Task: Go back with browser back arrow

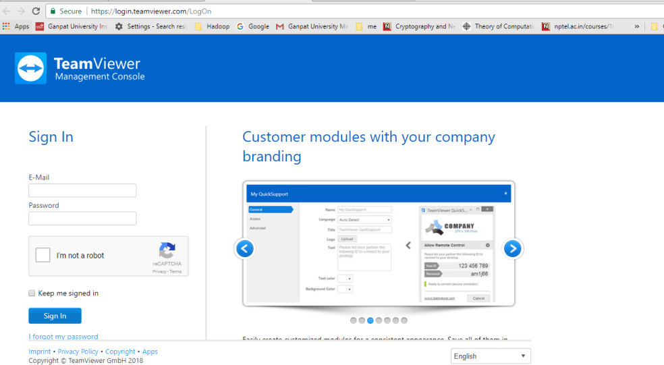Action: (x=7, y=11)
